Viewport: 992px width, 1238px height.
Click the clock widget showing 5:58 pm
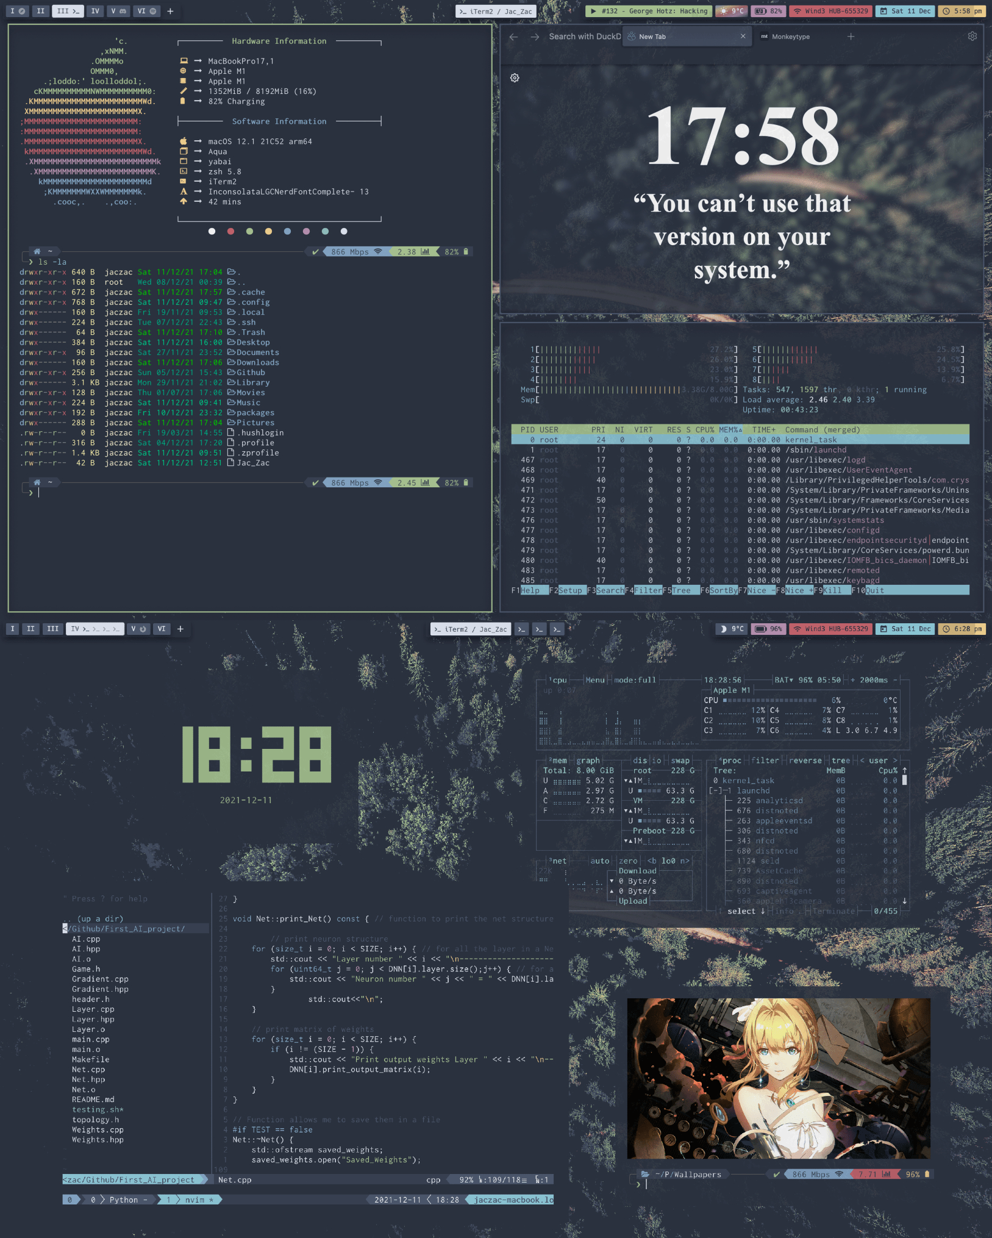962,11
